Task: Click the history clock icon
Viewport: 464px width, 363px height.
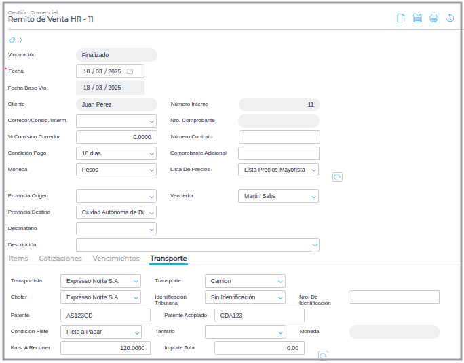Action: coord(450,18)
